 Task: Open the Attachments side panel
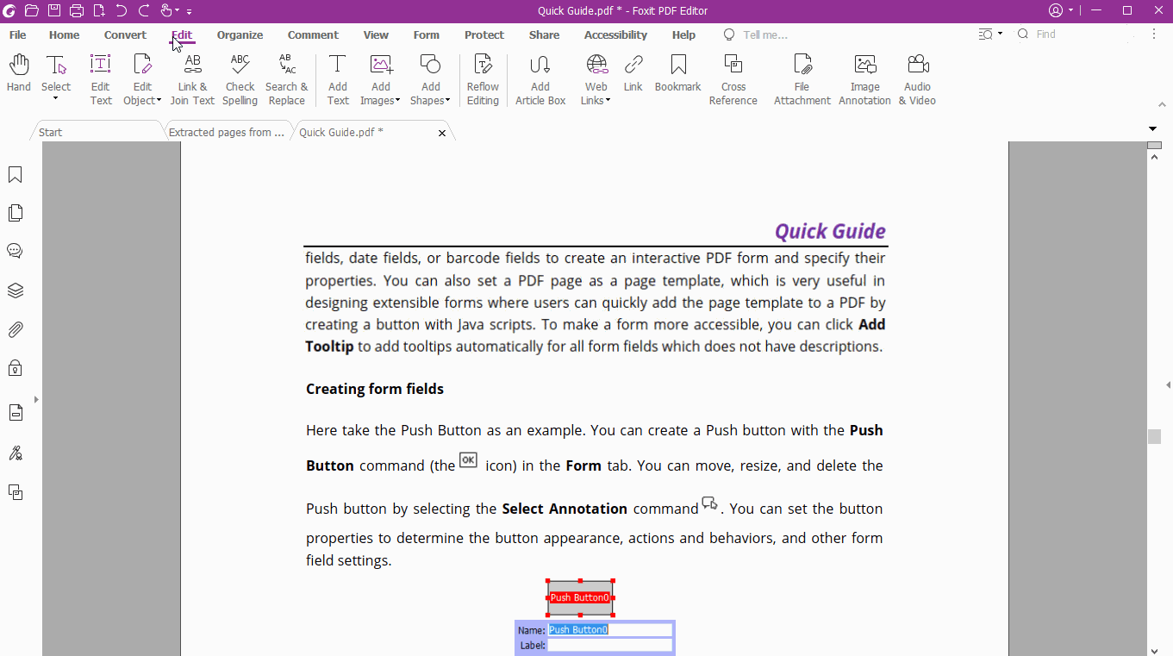click(x=15, y=329)
